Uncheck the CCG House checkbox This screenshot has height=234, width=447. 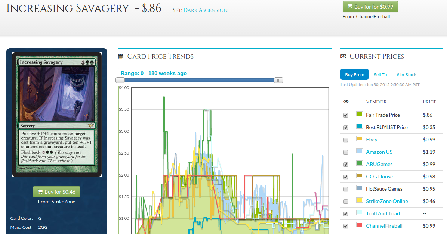(x=346, y=177)
